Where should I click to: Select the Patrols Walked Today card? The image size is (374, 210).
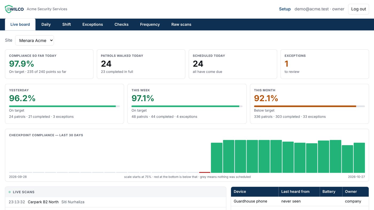pos(141,64)
